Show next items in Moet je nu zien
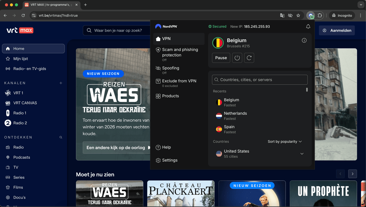 352,174
